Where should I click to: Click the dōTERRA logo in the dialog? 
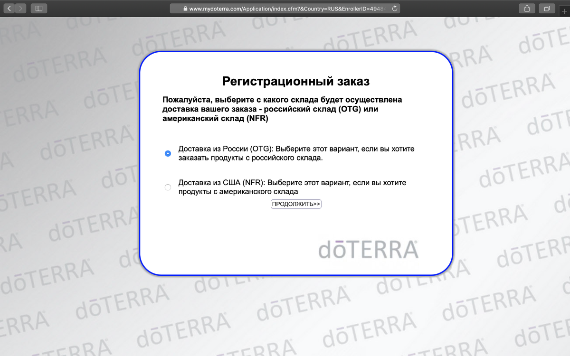(368, 250)
